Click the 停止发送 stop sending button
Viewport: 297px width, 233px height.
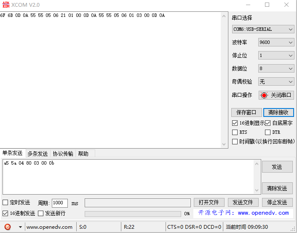(277, 202)
